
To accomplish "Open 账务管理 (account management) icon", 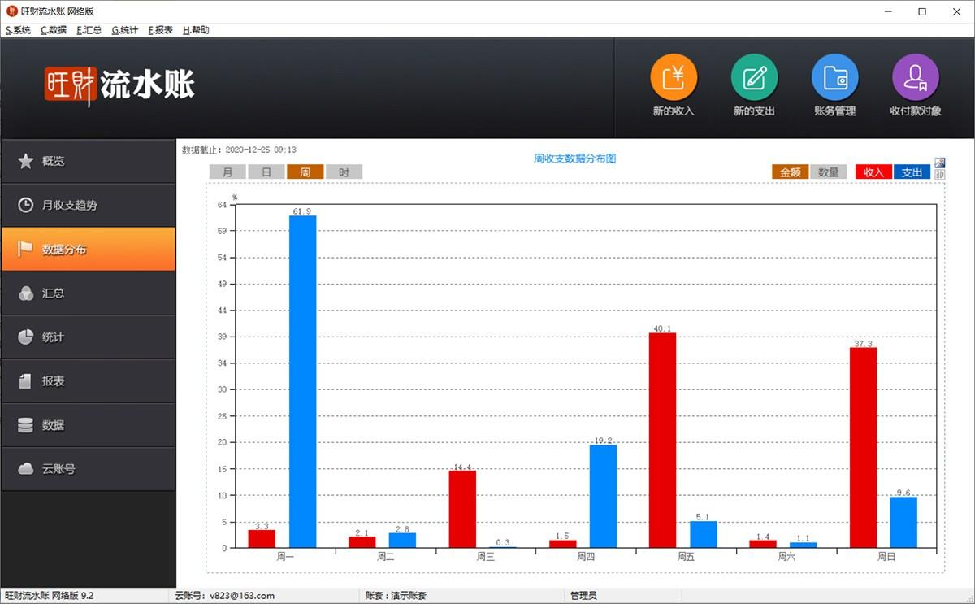I will click(x=834, y=78).
